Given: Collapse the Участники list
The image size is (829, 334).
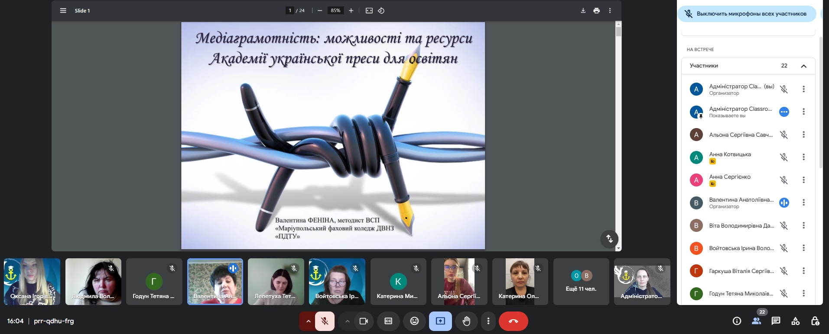Looking at the screenshot, I should (x=803, y=66).
